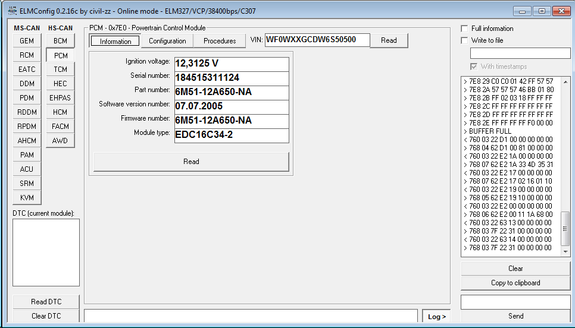Open the KVM module
Viewport: 575px width, 328px height.
click(27, 198)
